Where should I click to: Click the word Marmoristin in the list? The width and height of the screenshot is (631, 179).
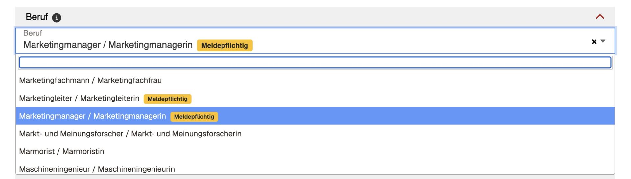(83, 151)
